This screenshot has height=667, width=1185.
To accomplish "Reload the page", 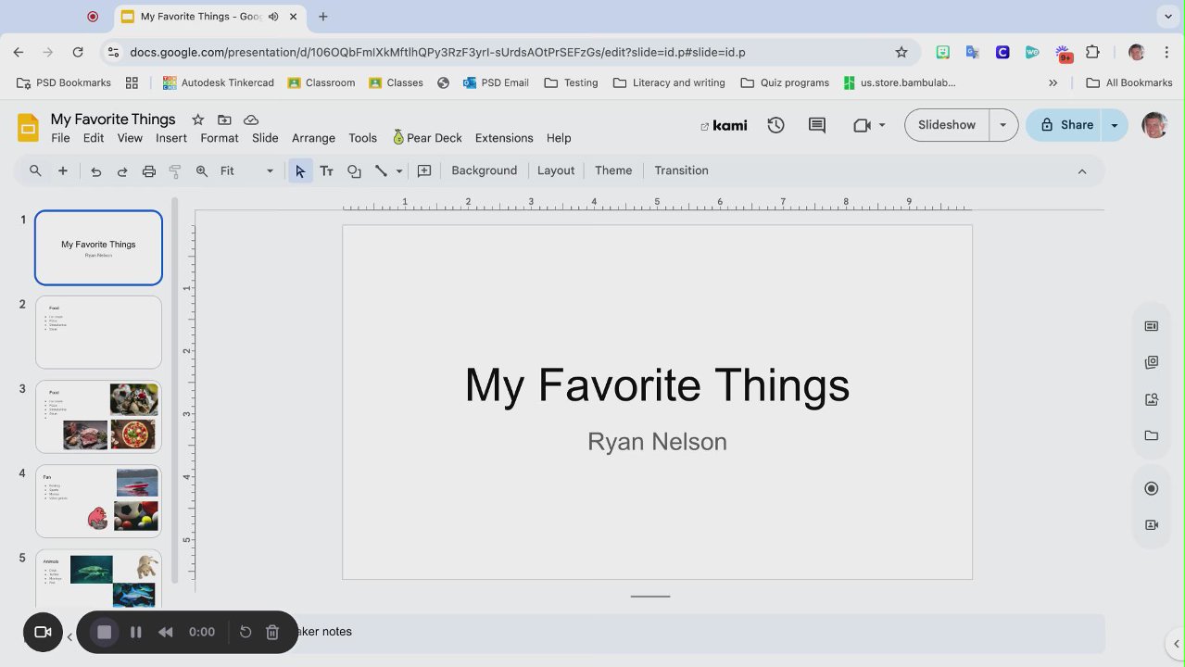I will [78, 52].
